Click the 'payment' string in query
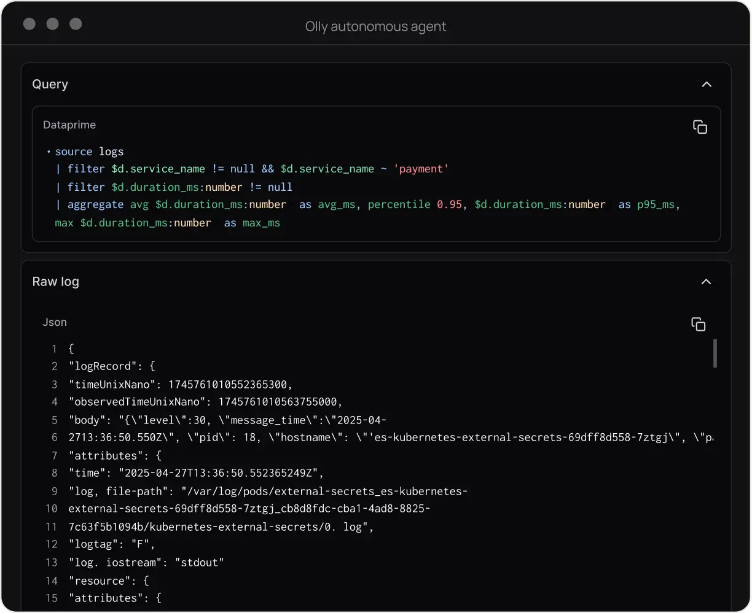The image size is (752, 613). (x=423, y=169)
